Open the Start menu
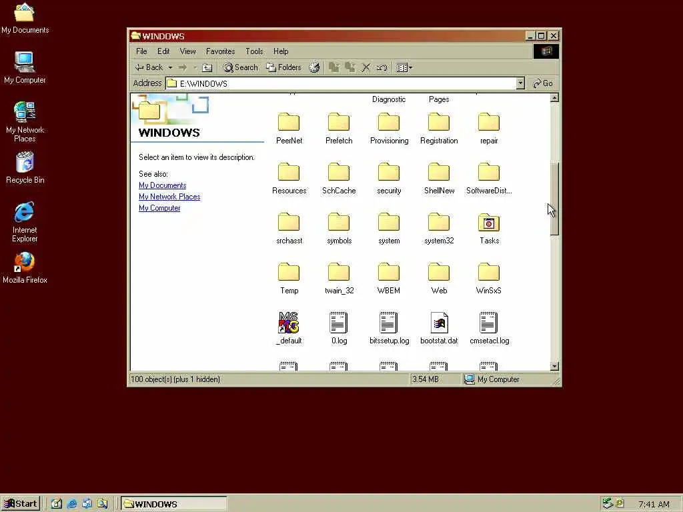This screenshot has height=512, width=683. coord(20,504)
